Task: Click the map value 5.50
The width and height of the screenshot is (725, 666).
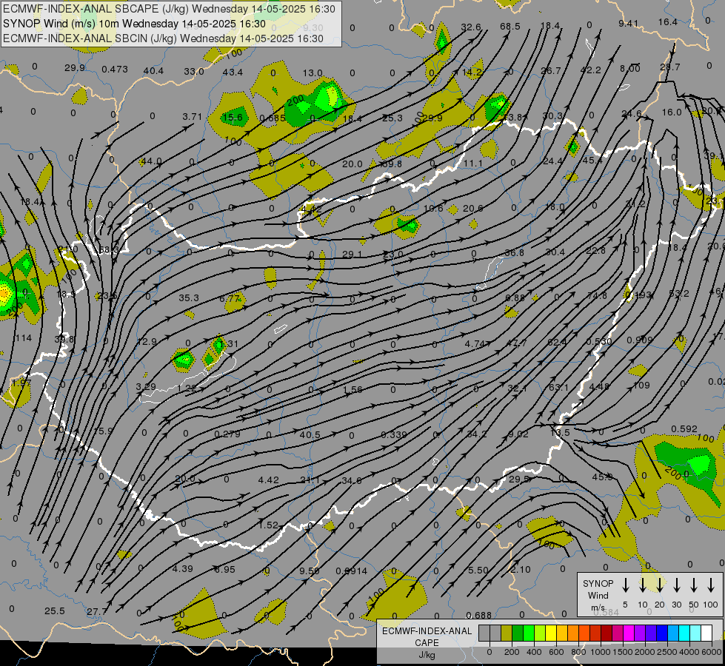Action: tap(478, 571)
